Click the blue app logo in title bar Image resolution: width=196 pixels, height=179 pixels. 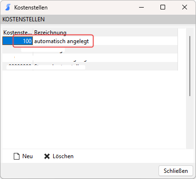pyautogui.click(x=8, y=7)
